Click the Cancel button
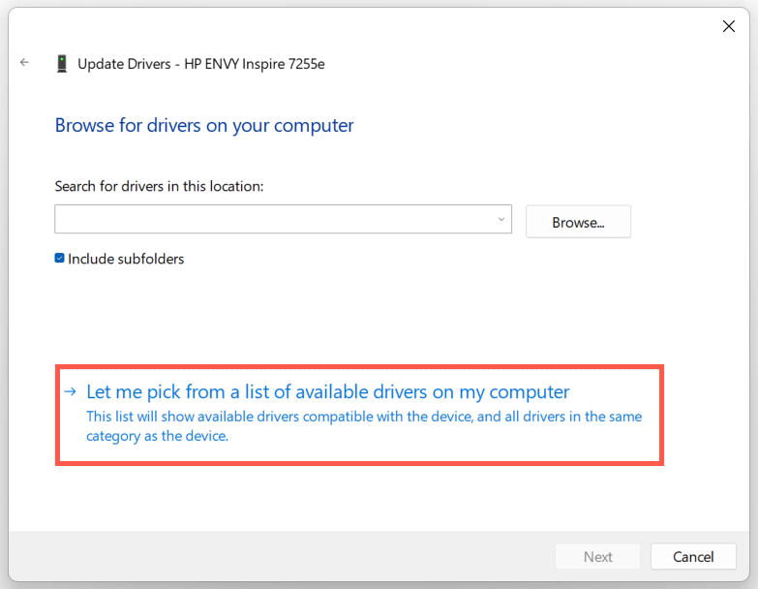758x589 pixels. 693,557
